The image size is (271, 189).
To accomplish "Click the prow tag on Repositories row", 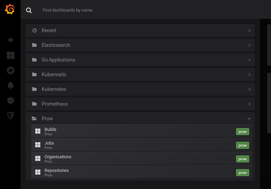I will tap(242, 173).
